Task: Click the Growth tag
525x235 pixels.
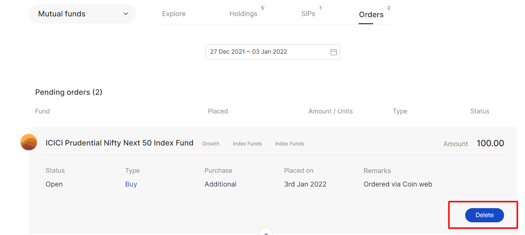Action: point(211,144)
